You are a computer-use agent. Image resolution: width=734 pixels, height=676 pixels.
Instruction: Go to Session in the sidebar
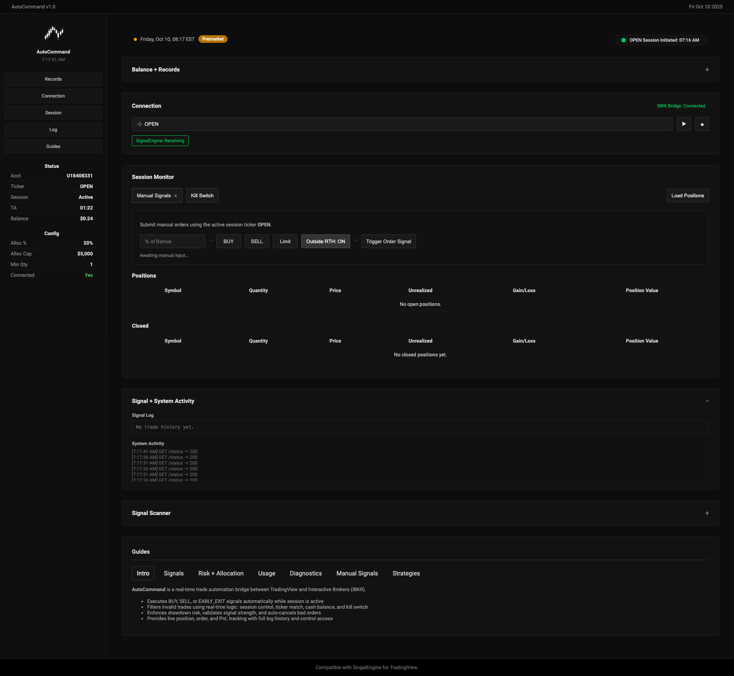pyautogui.click(x=53, y=113)
